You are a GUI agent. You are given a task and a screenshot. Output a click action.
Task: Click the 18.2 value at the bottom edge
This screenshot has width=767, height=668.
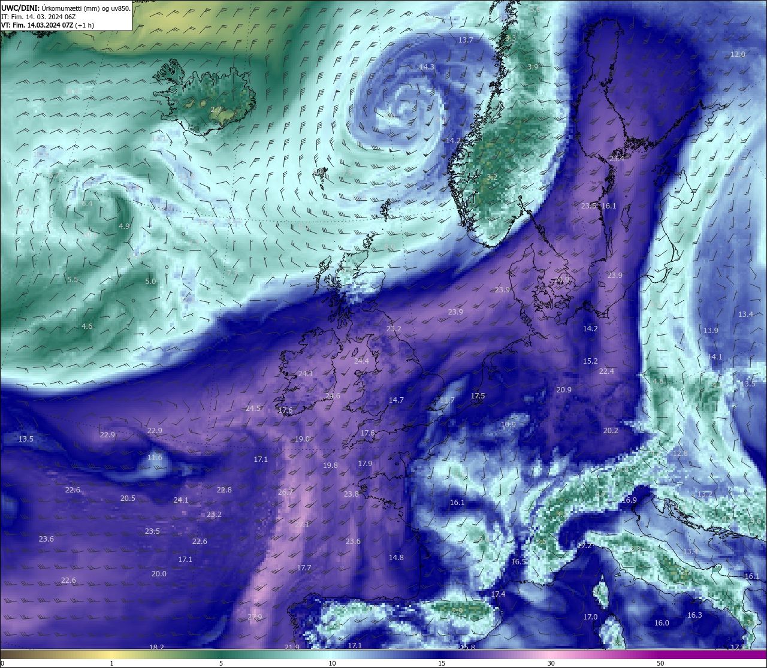point(156,647)
